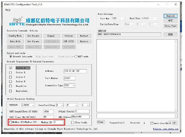Open the Data/Pari/Stop data bits 8 dropdown
The width and height of the screenshot is (185, 137).
coord(60,105)
